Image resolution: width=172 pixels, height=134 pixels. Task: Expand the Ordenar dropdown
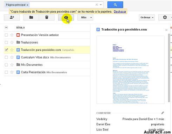(x=147, y=18)
